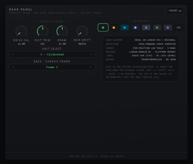Adjust the DRIVE CAL knob

click(x=21, y=31)
